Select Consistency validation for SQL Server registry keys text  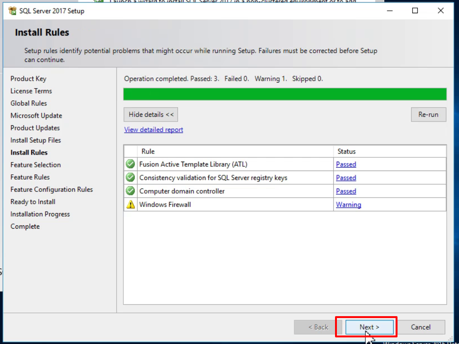coord(213,178)
